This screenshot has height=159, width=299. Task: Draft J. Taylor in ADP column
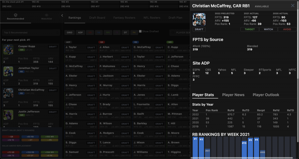(91, 47)
